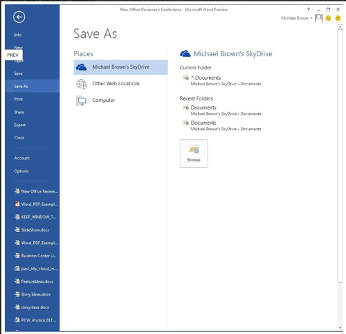
Task: Open recent file Story Ideas.docx
Action: [36, 295]
